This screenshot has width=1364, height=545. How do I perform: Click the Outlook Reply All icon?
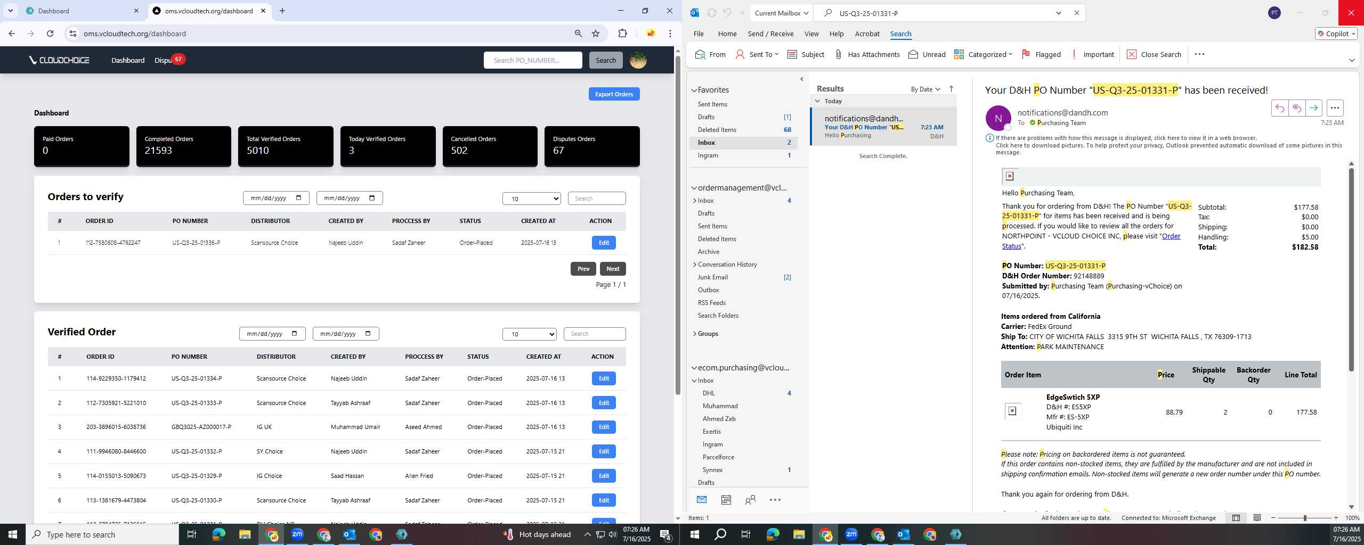pyautogui.click(x=1296, y=108)
